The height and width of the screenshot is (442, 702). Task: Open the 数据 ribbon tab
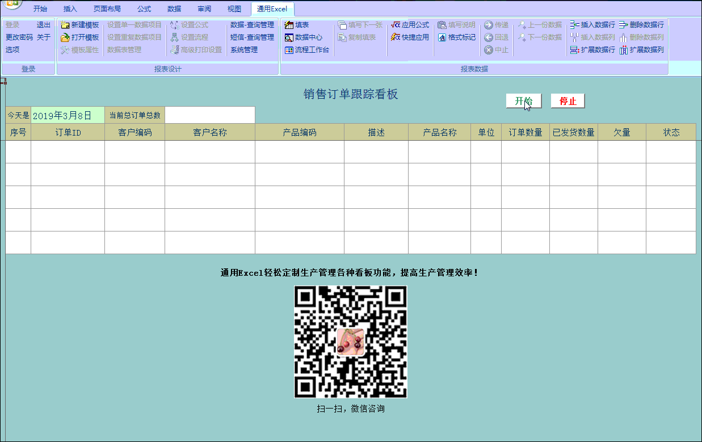(174, 9)
